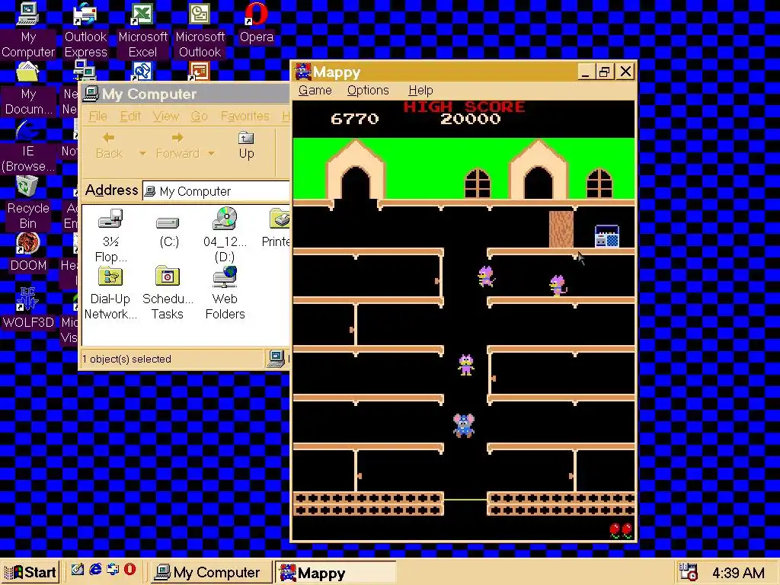The image size is (780, 585).
Task: Launch Opera from the quick launch bar
Action: click(129, 570)
